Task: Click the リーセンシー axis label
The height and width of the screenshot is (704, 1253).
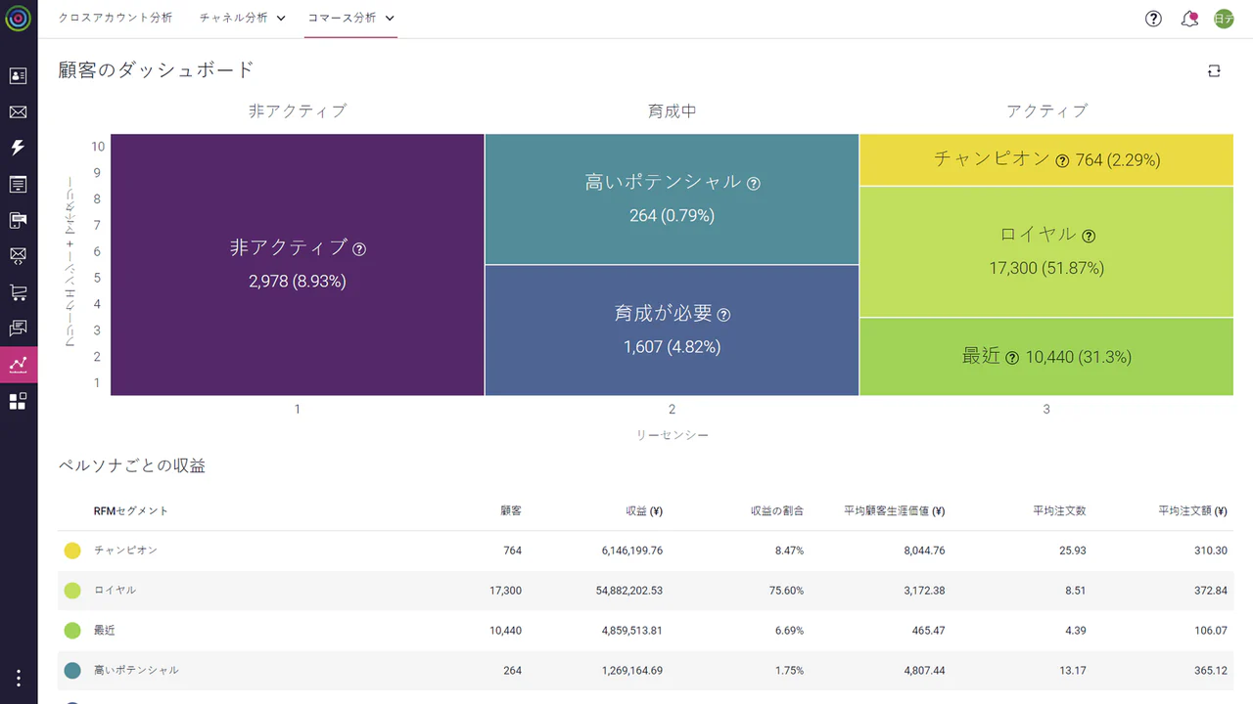Action: pos(672,435)
